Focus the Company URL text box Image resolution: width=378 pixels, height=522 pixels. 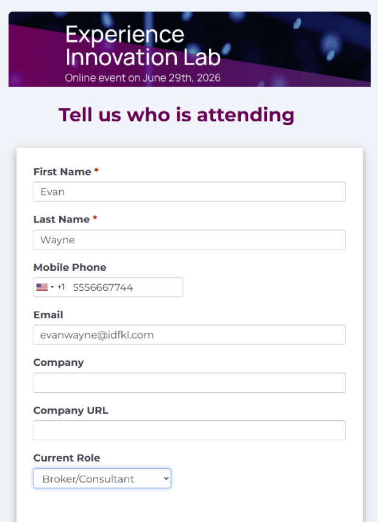point(189,430)
